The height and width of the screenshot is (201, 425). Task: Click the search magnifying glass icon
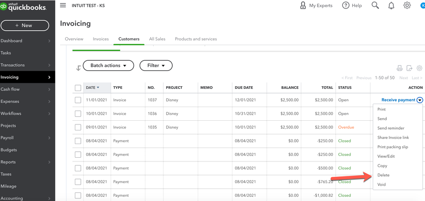pyautogui.click(x=375, y=6)
